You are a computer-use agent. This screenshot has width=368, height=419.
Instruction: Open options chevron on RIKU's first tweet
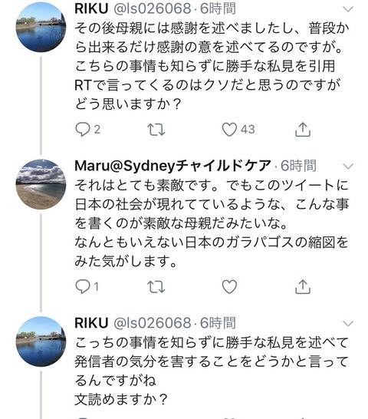(348, 9)
